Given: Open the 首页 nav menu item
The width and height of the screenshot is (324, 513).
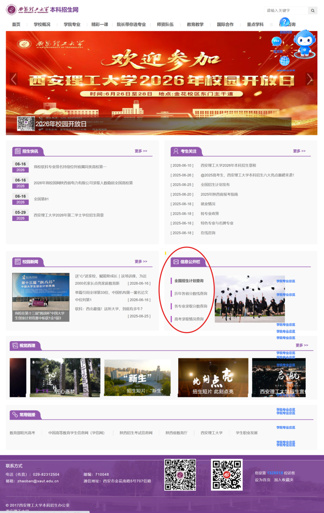Looking at the screenshot, I should (16, 24).
